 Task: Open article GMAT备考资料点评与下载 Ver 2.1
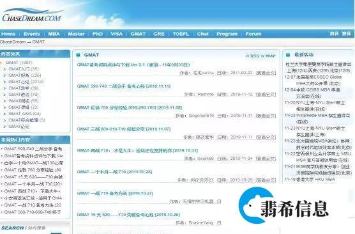pos(133,65)
